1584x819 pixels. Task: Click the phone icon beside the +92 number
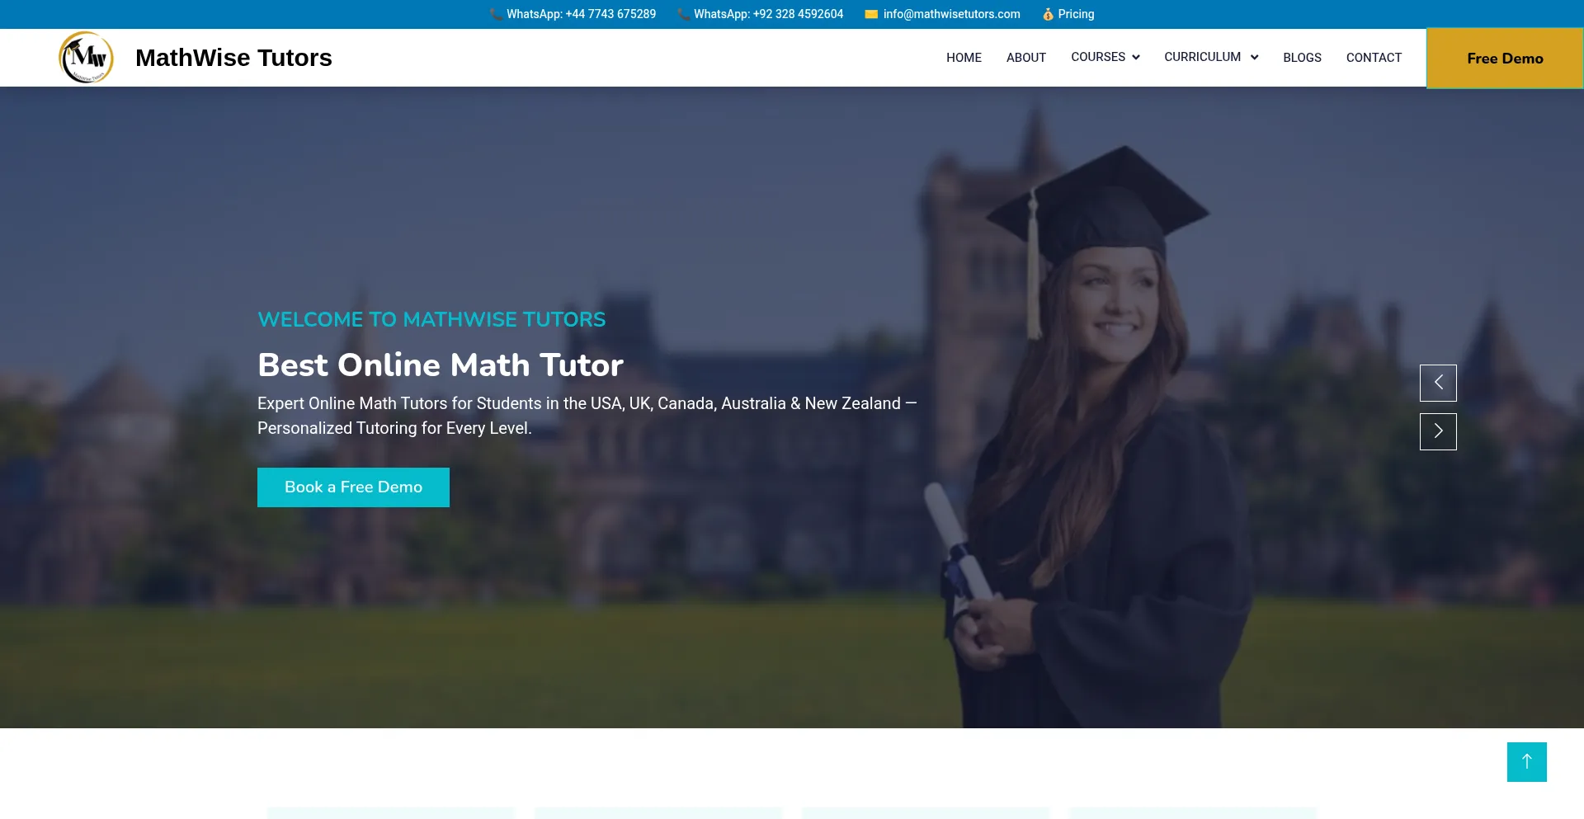point(683,14)
